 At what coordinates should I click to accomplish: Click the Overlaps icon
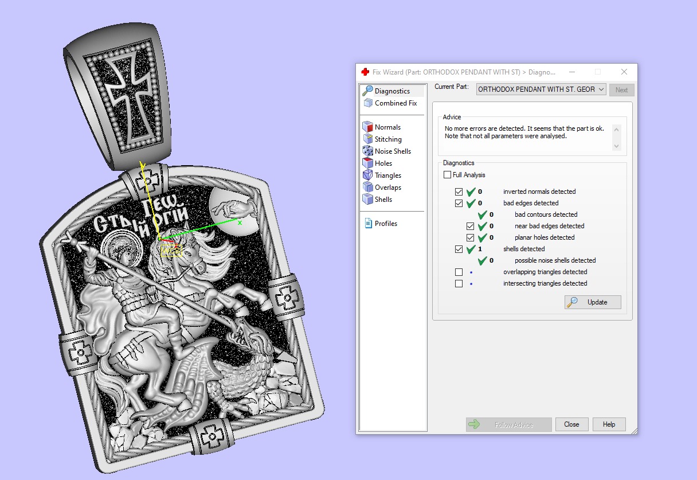(367, 188)
